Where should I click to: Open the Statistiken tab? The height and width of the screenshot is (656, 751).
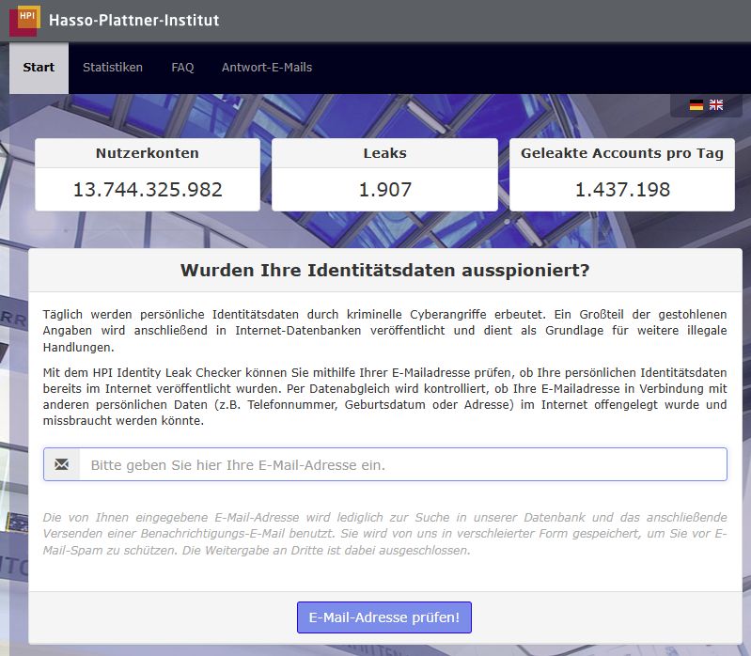click(x=113, y=68)
